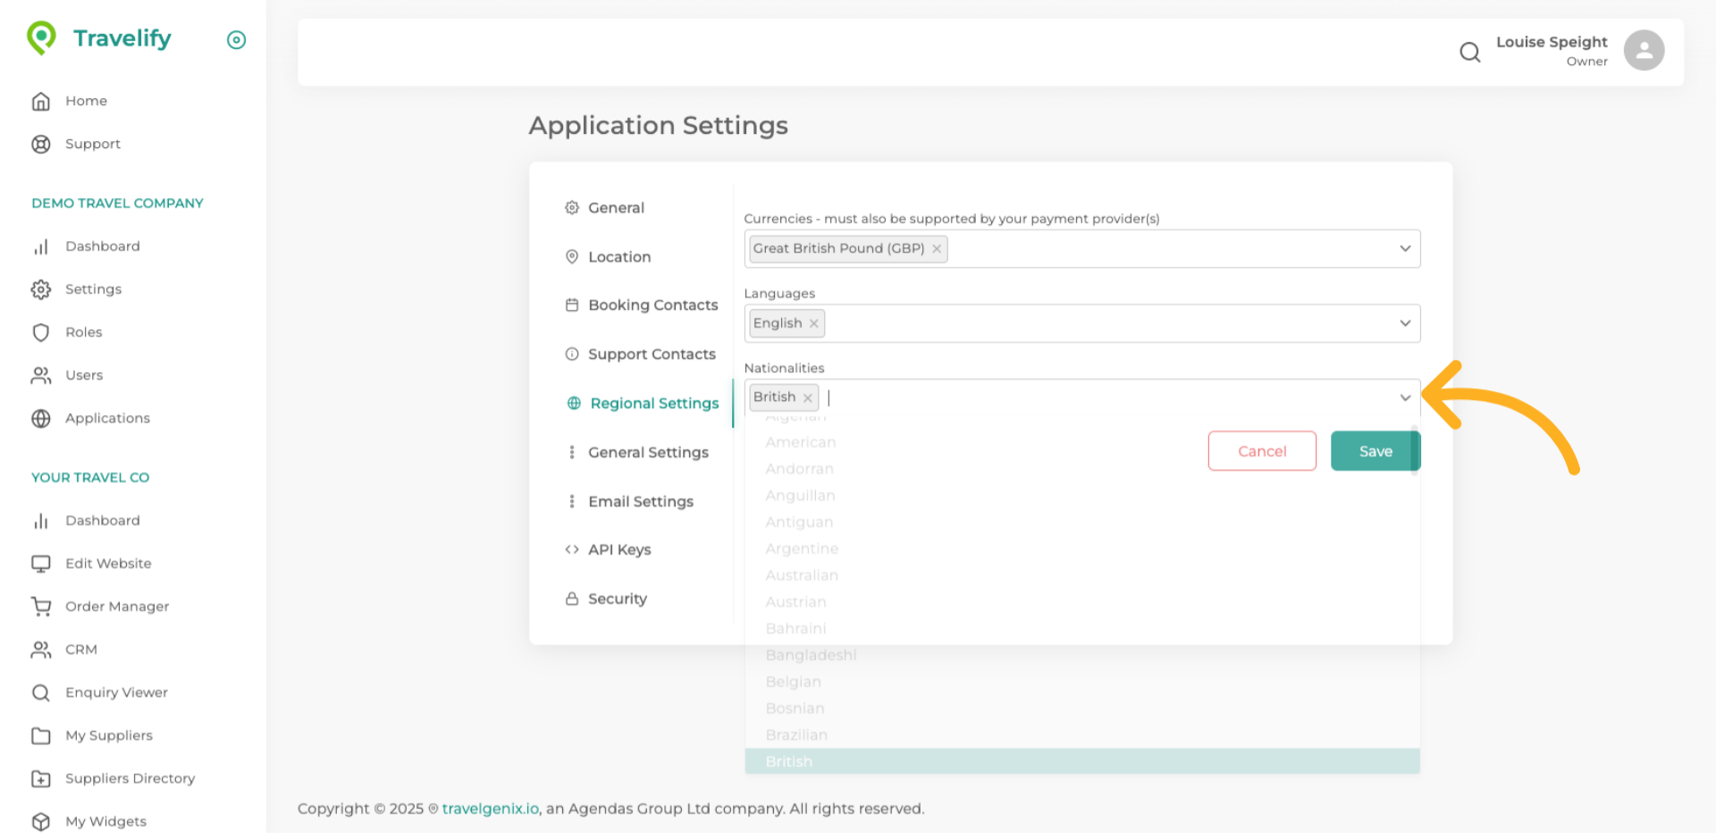1716x833 pixels.
Task: Select the Roles shield icon
Action: [41, 332]
